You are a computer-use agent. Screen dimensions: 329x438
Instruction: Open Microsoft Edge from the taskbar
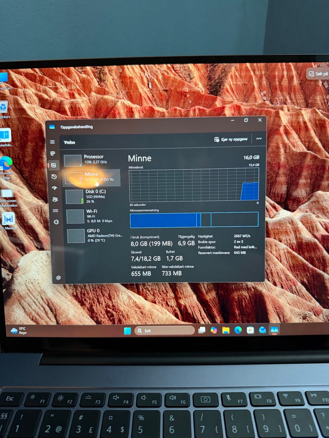[238, 330]
